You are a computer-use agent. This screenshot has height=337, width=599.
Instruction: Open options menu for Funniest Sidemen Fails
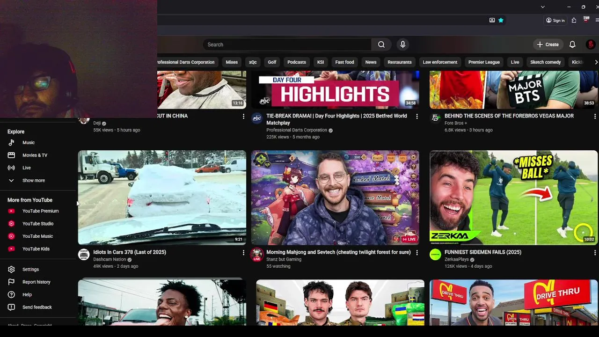tap(595, 253)
